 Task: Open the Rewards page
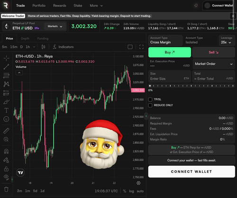(60, 6)
